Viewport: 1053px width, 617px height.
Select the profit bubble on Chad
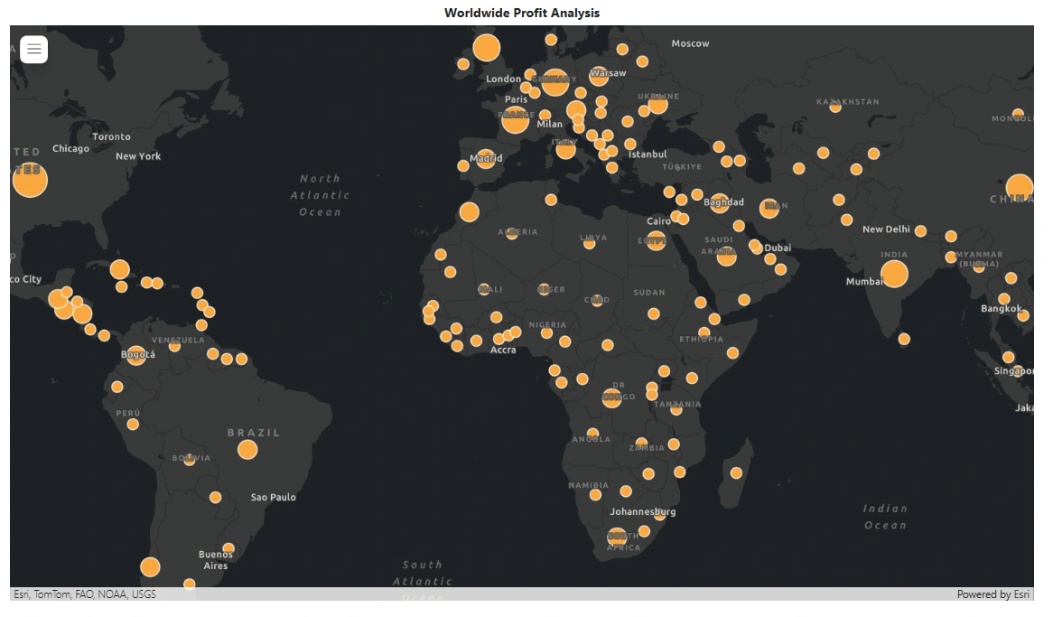596,301
